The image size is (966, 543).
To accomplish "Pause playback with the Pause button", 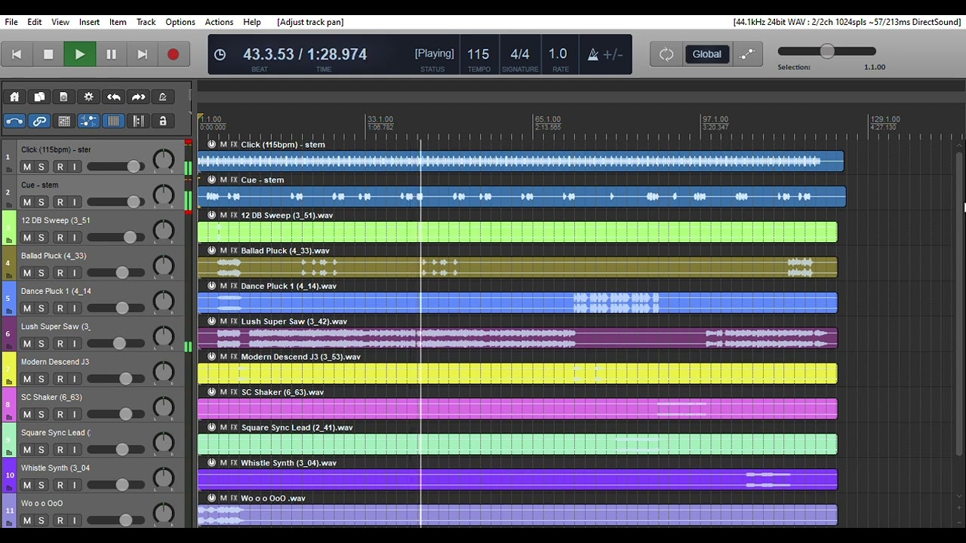I will click(111, 54).
